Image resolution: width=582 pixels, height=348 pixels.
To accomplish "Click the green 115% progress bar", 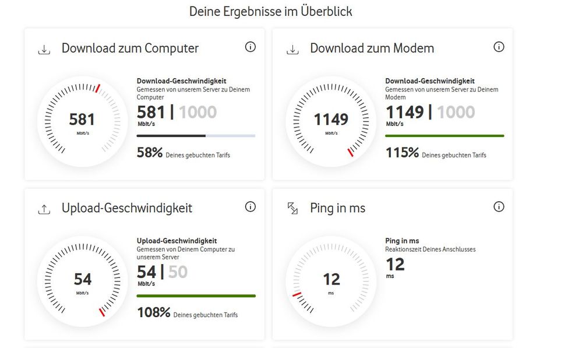I will pyautogui.click(x=445, y=136).
